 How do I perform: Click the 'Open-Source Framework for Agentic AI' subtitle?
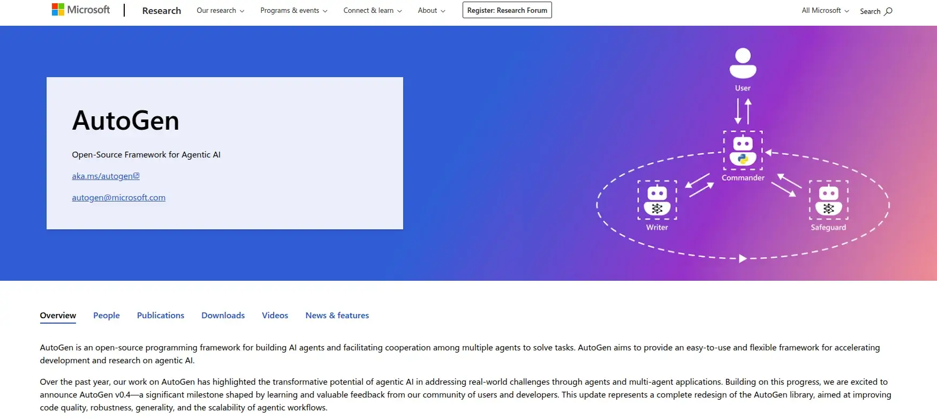[x=146, y=155]
